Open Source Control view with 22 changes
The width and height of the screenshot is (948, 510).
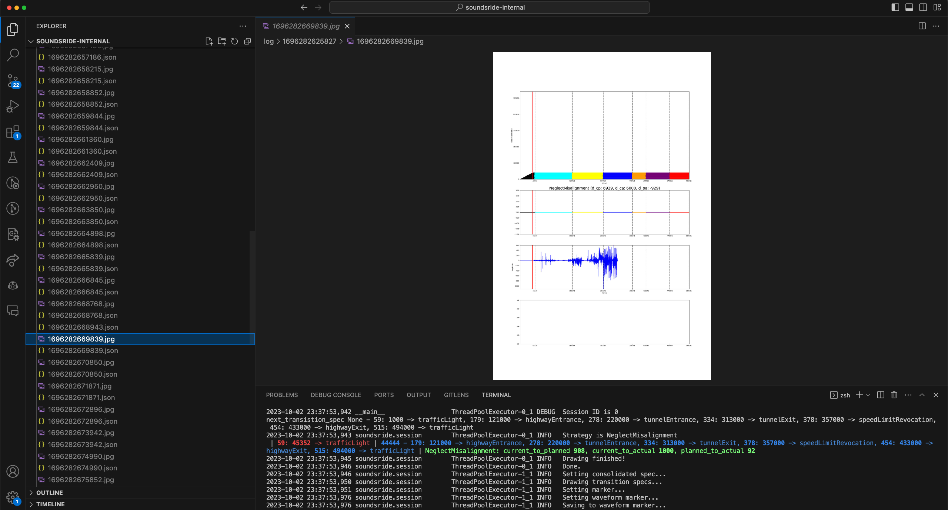click(x=13, y=81)
